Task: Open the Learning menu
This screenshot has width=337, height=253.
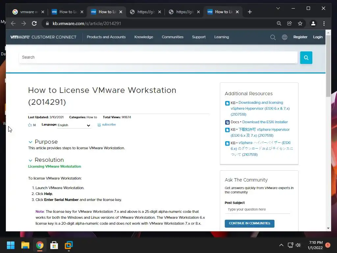Action: [x=221, y=37]
